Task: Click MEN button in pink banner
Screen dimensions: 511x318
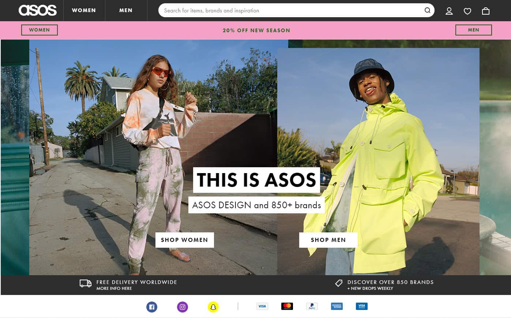Action: click(x=474, y=30)
